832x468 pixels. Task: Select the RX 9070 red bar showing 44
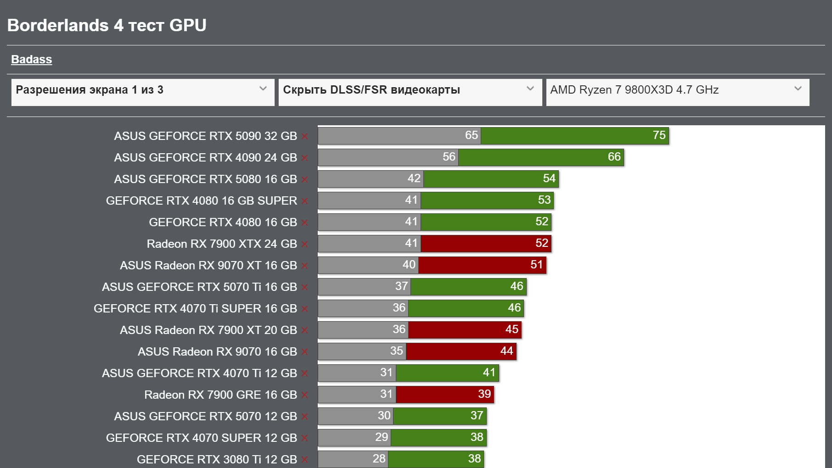(461, 351)
